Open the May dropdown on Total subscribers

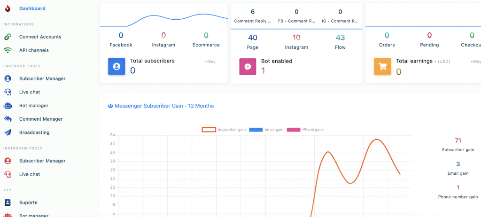point(210,62)
